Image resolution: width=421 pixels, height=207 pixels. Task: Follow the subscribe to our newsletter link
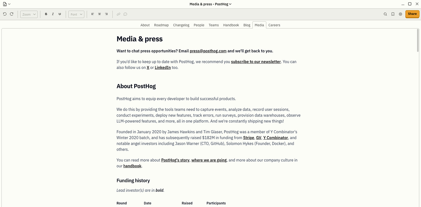point(256,62)
